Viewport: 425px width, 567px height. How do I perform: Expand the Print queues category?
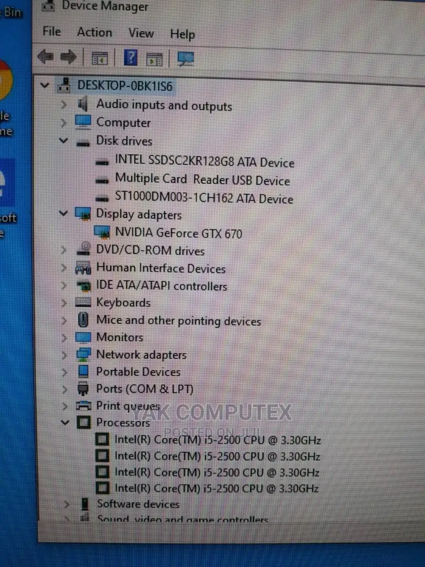(x=65, y=406)
